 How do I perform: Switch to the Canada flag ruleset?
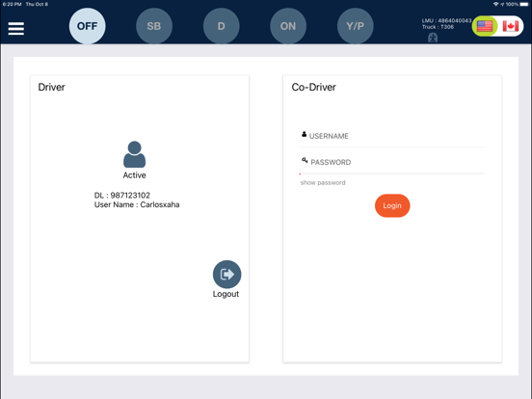pos(511,26)
